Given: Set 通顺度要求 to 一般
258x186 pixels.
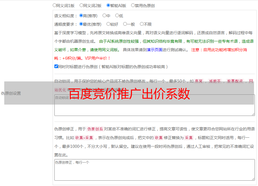Looking at the screenshot, I should pos(125,24).
